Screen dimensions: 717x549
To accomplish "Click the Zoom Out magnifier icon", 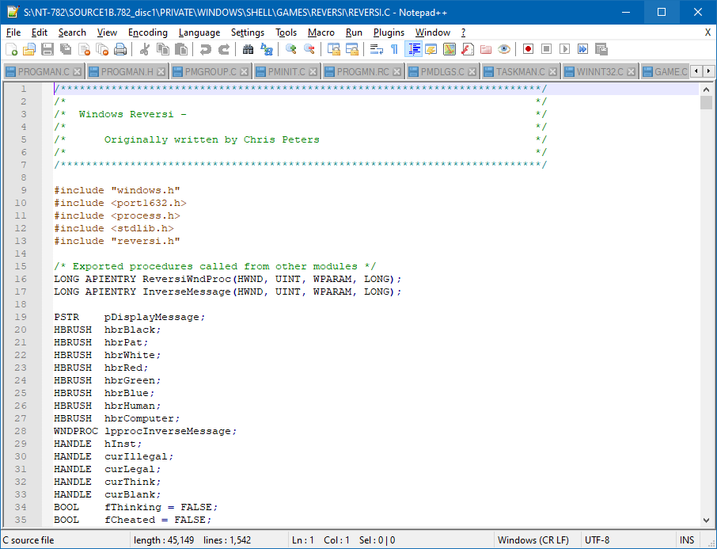I will click(309, 49).
